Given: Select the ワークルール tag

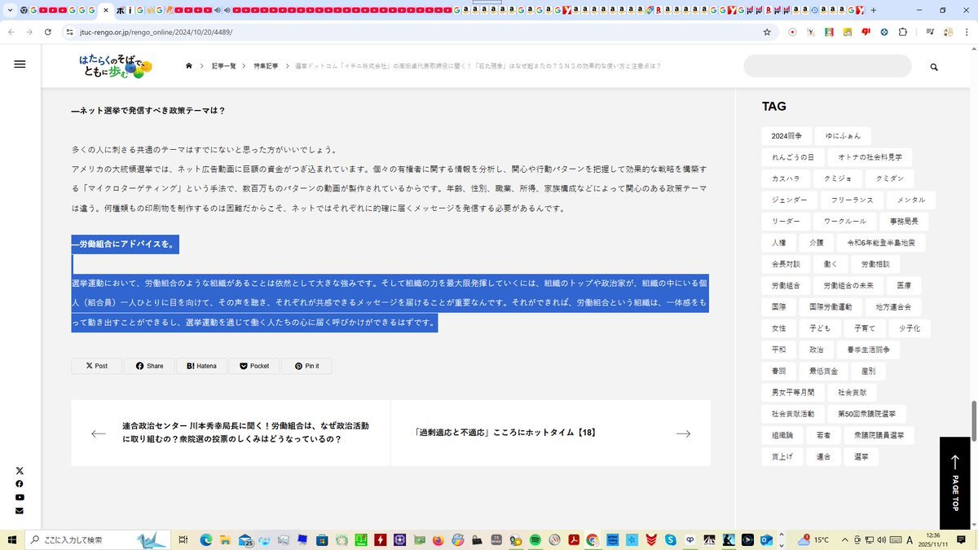Looking at the screenshot, I should [845, 221].
